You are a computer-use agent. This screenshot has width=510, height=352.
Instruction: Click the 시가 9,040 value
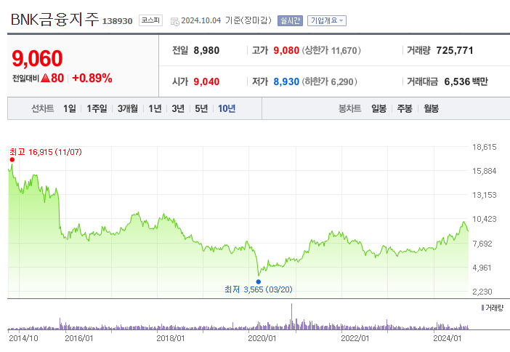206,81
